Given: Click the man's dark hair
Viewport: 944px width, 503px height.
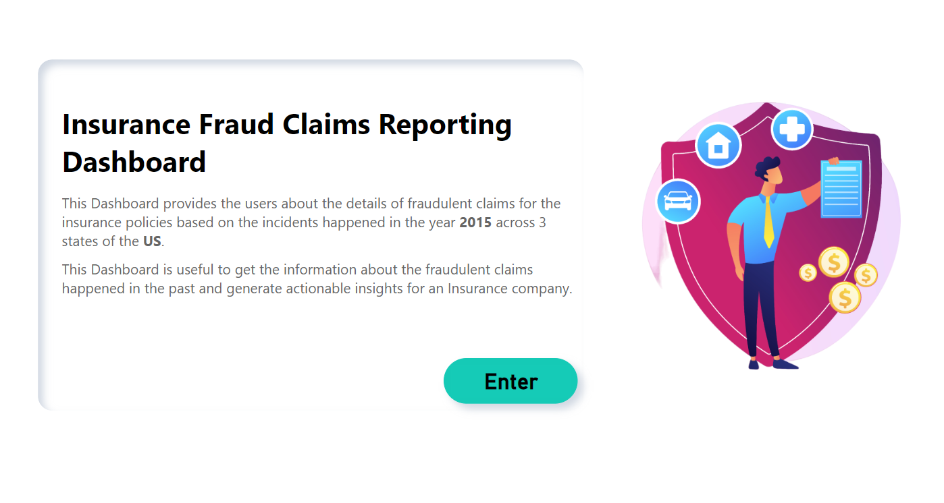Looking at the screenshot, I should pos(766,168).
